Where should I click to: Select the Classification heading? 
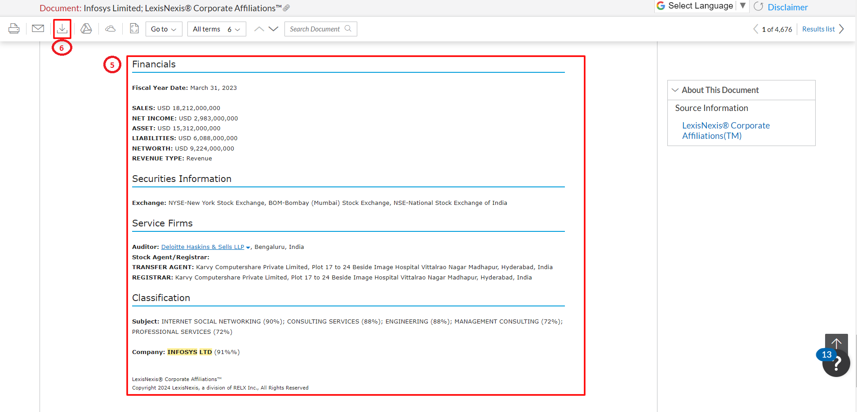161,298
